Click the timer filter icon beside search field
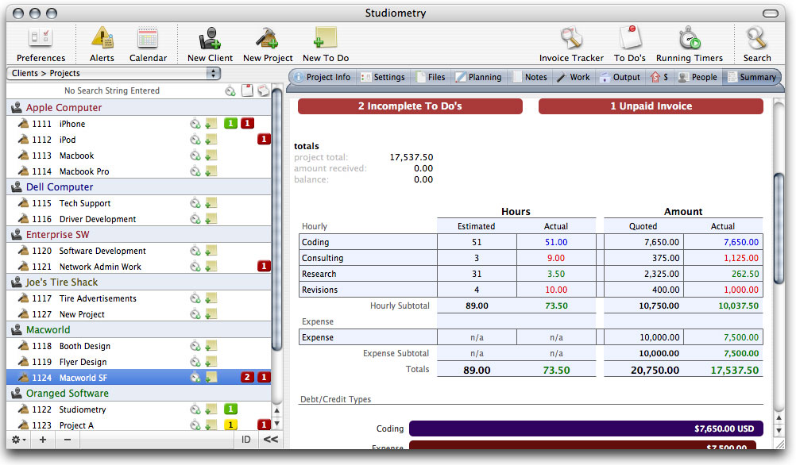The image size is (796, 465). 230,90
